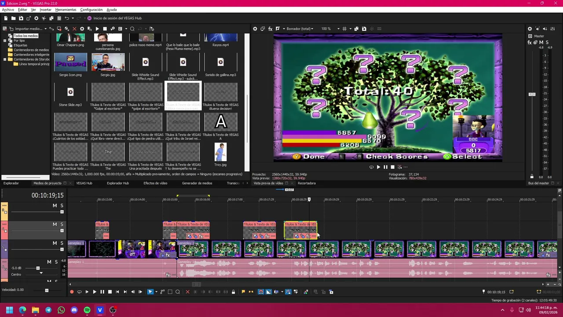Copy snapshot to clipboard in preview toolbar
This screenshot has width=563, height=317.
click(357, 29)
